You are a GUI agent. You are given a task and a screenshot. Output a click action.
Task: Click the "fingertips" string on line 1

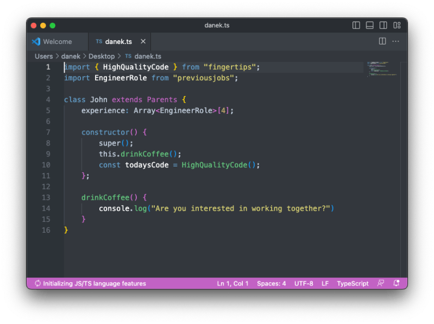pyautogui.click(x=229, y=67)
